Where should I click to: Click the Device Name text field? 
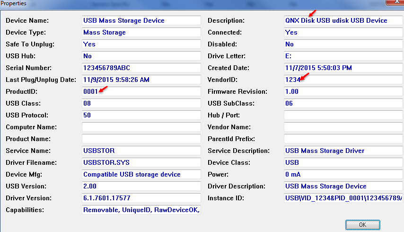pos(141,21)
